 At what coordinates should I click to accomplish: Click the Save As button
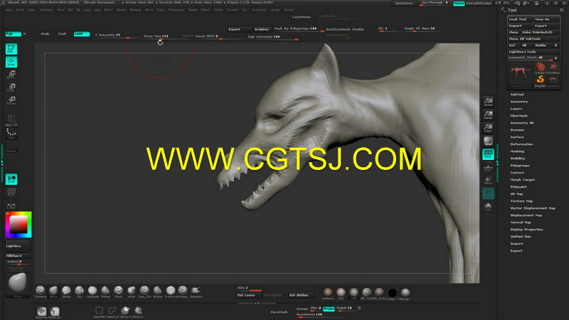[546, 19]
